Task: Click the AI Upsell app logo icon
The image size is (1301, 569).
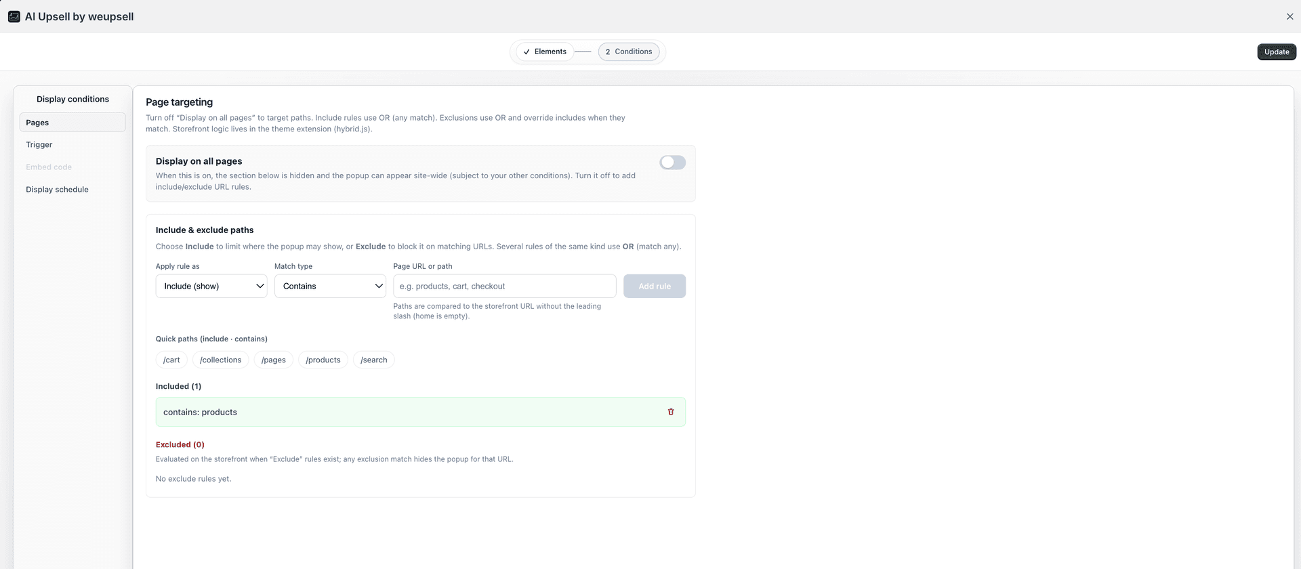Action: coord(14,16)
